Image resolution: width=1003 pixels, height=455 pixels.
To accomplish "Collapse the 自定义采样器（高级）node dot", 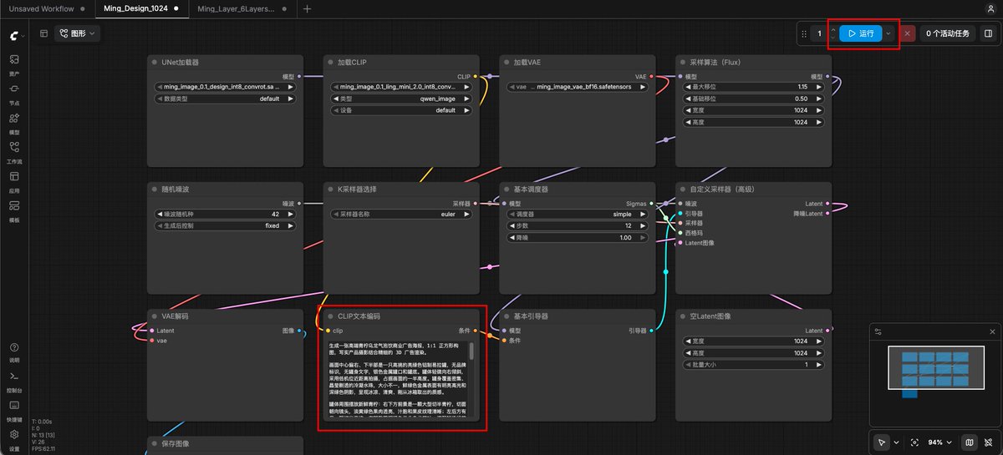I will [683, 190].
